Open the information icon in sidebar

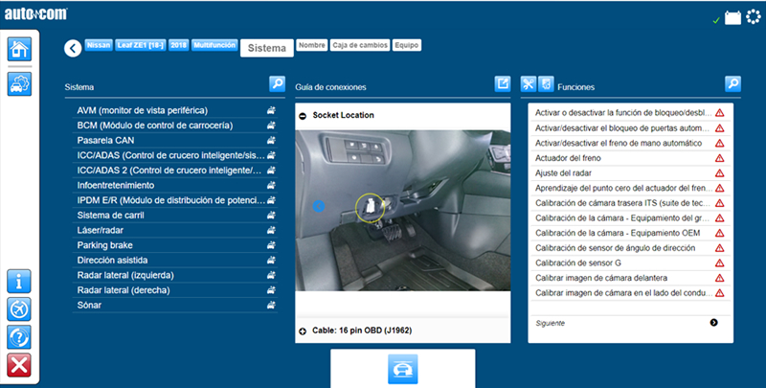(19, 282)
